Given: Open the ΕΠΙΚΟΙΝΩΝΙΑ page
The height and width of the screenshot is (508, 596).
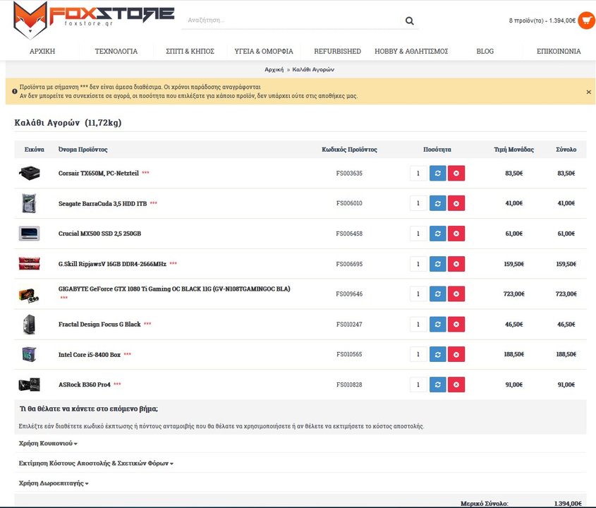Looking at the screenshot, I should click(x=559, y=51).
